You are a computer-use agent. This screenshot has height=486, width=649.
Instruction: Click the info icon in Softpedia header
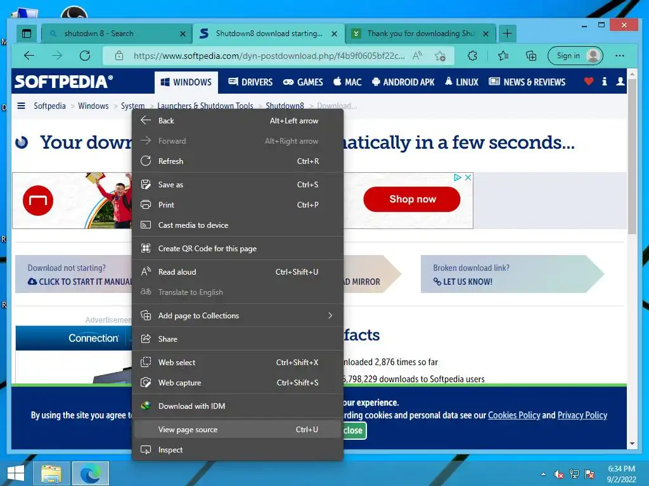click(x=604, y=82)
